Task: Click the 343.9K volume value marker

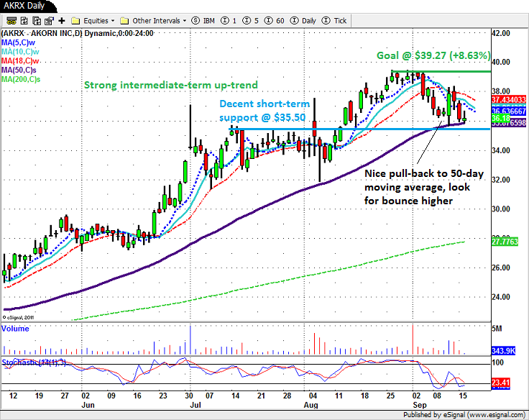Action: (503, 351)
